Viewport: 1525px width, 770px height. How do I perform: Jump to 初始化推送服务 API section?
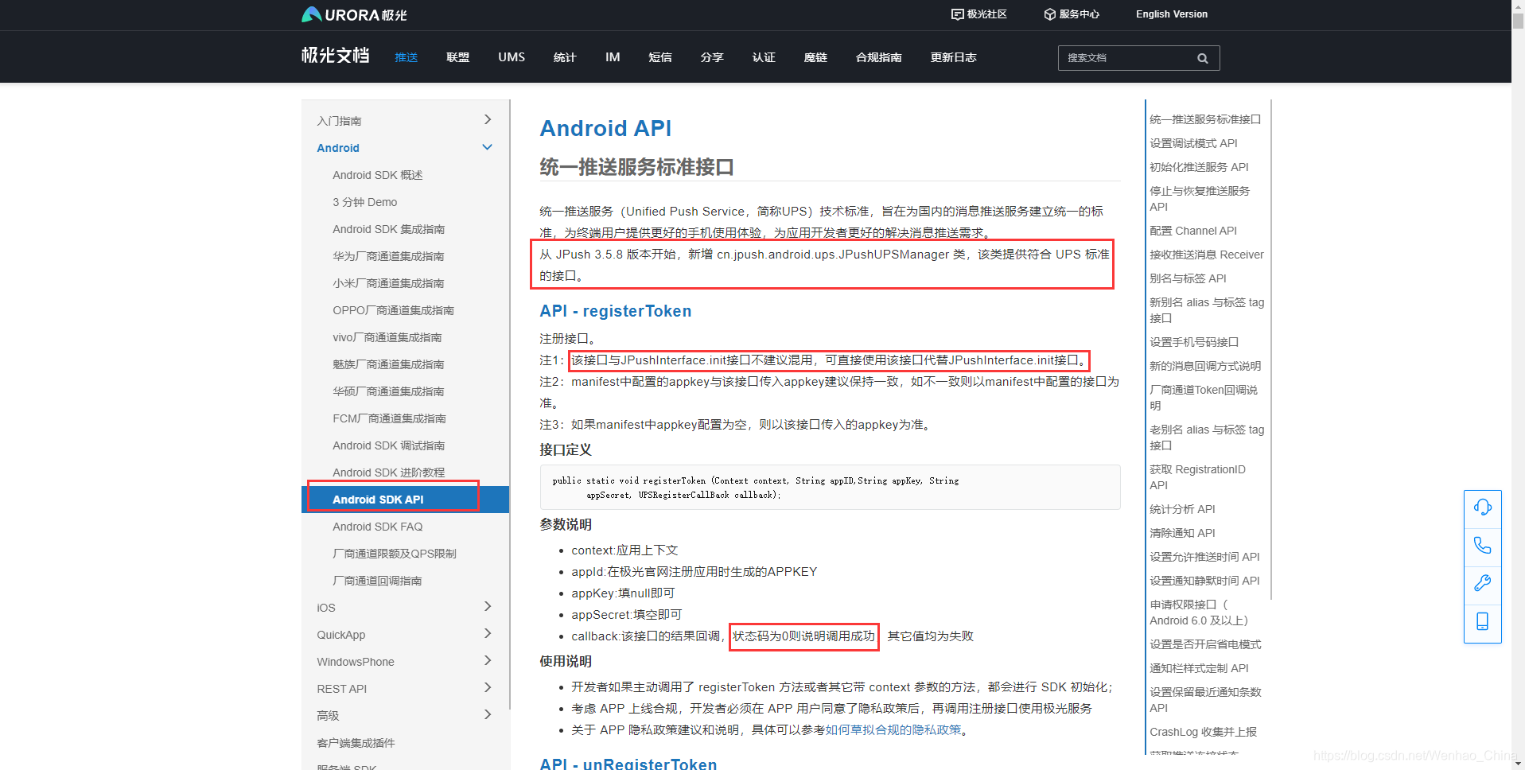click(x=1199, y=167)
